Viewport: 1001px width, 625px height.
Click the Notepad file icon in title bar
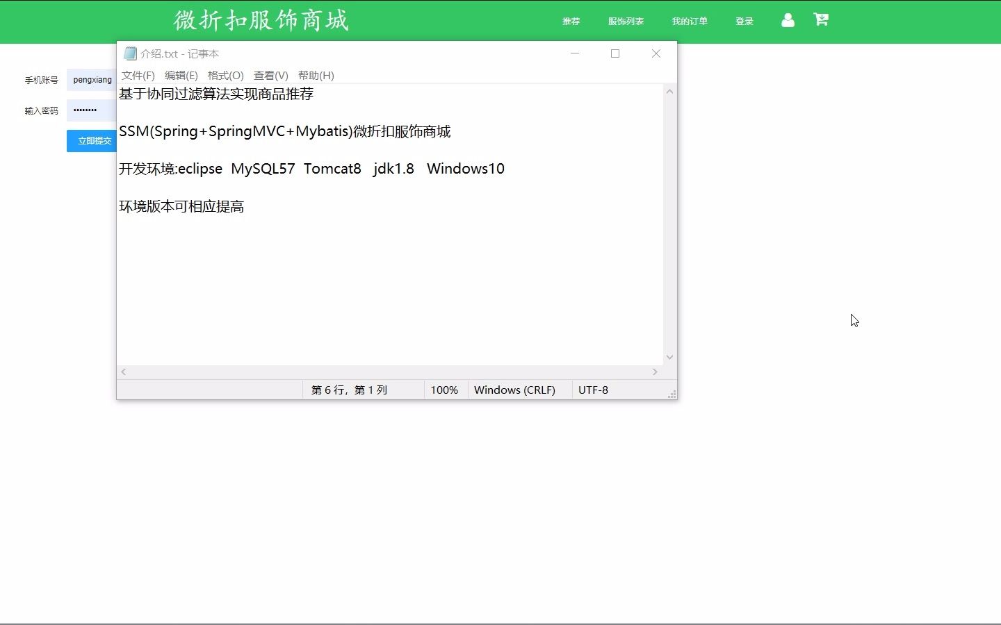(x=130, y=53)
